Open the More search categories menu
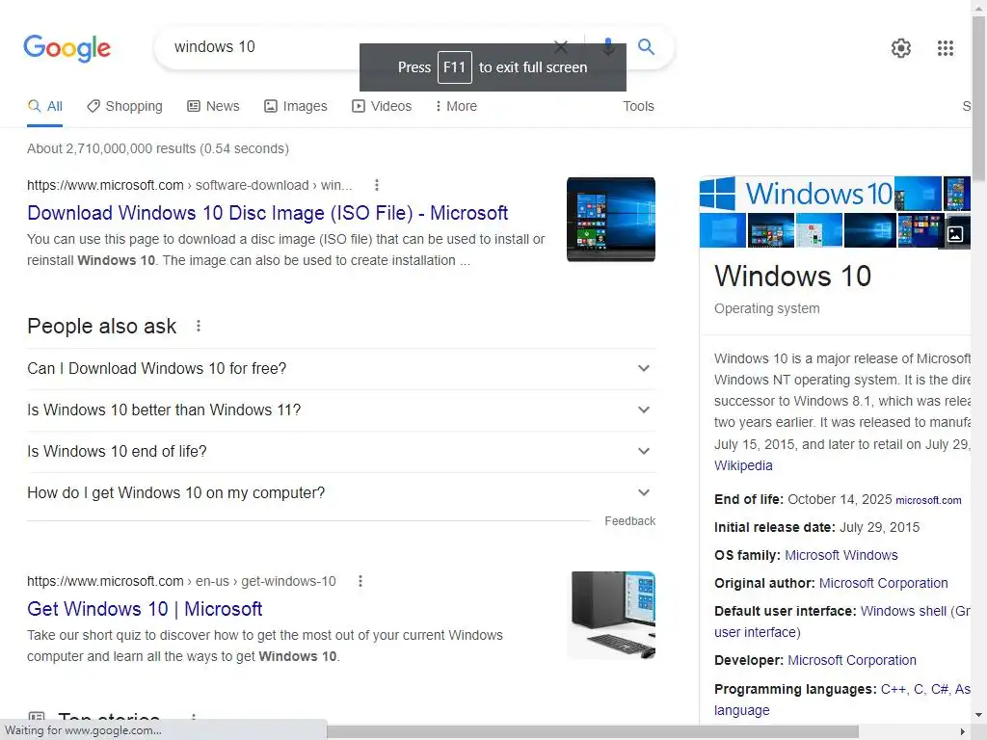The image size is (987, 740). [x=456, y=106]
